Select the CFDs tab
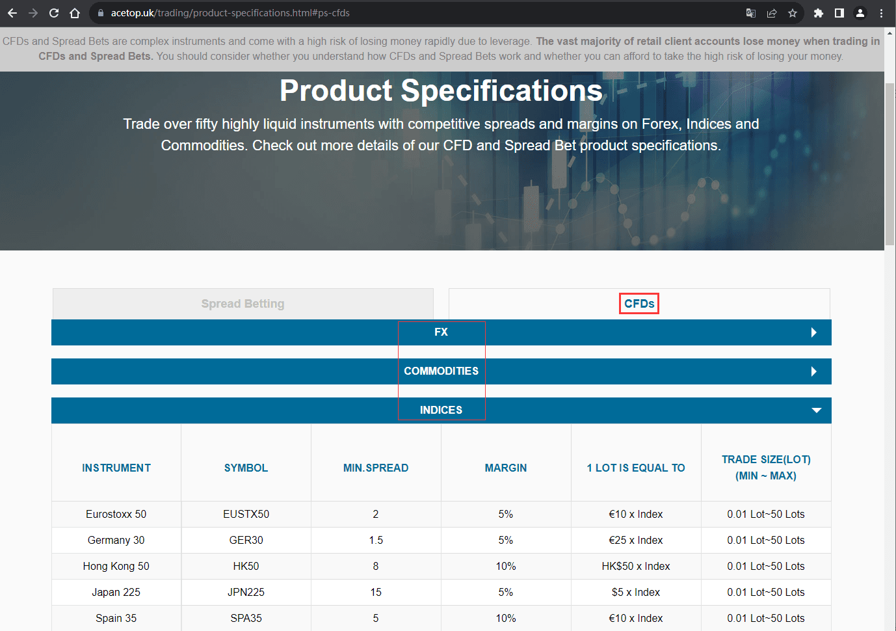 pyautogui.click(x=639, y=304)
